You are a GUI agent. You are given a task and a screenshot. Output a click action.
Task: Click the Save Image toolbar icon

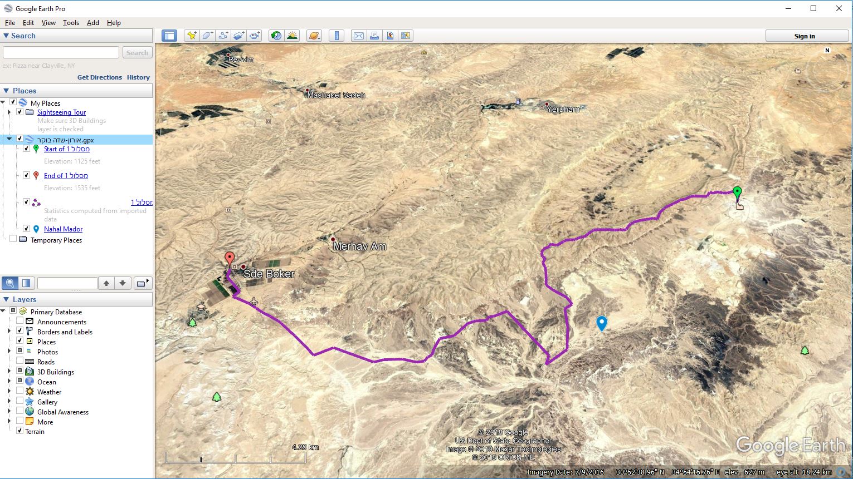[390, 36]
